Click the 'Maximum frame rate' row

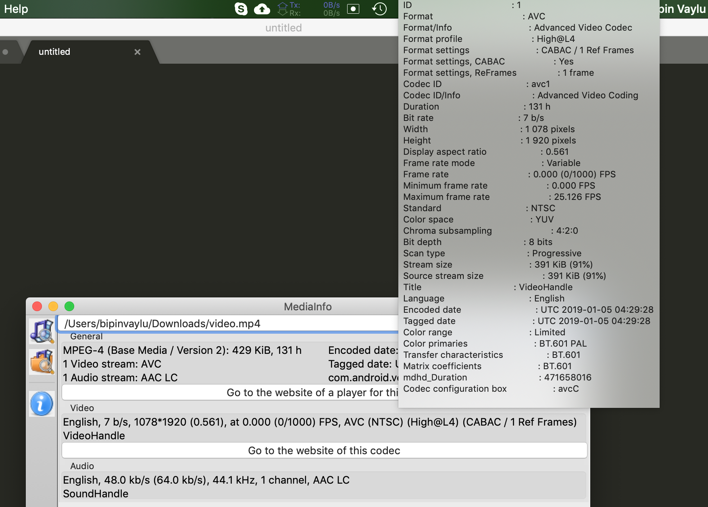[502, 197]
